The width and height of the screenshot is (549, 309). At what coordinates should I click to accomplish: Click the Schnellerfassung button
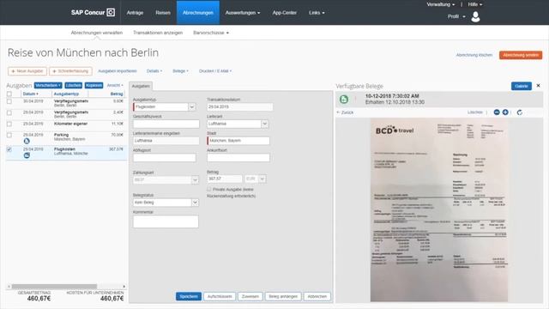click(70, 71)
